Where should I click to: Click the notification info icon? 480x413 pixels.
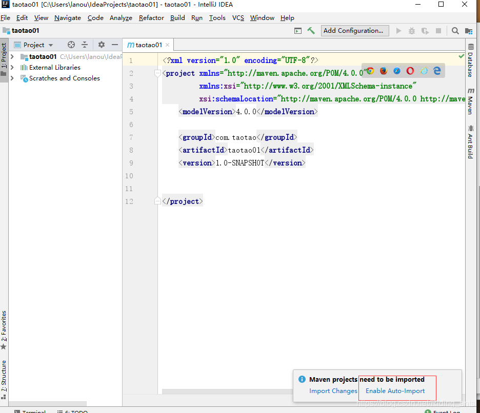302,379
